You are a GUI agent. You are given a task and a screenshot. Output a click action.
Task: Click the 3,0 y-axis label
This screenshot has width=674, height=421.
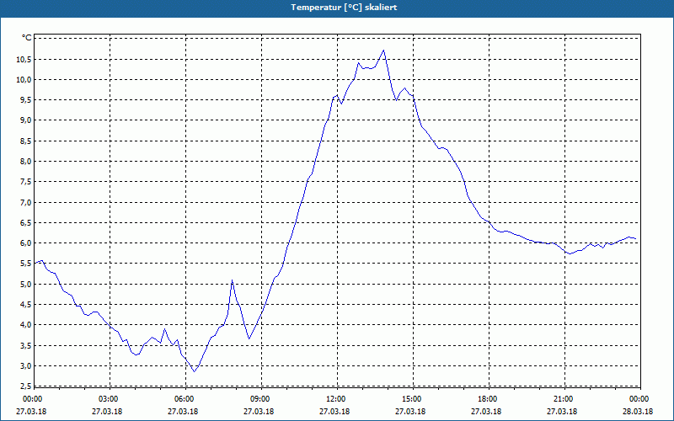tap(26, 366)
